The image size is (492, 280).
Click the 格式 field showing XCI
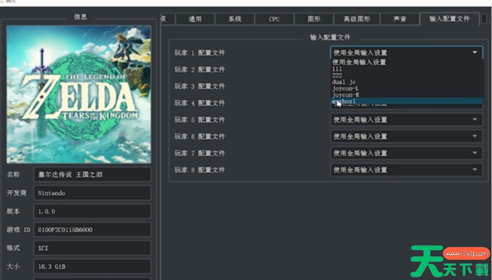pos(92,248)
